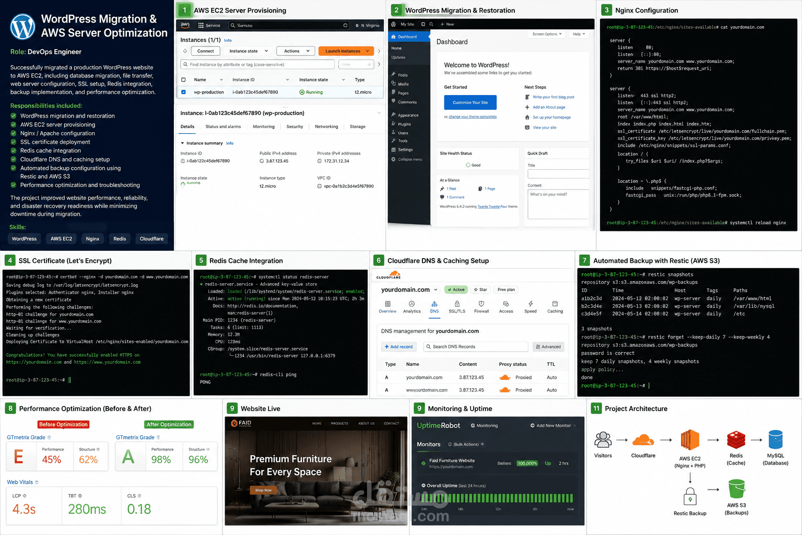Switch to the Networking tab
The image size is (802, 535).
click(326, 126)
